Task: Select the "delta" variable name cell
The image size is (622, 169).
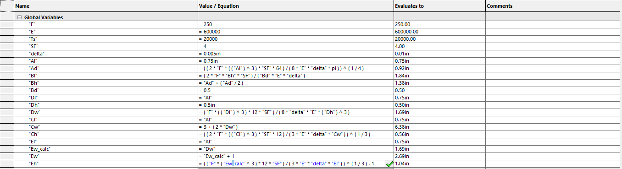Action: pos(106,54)
